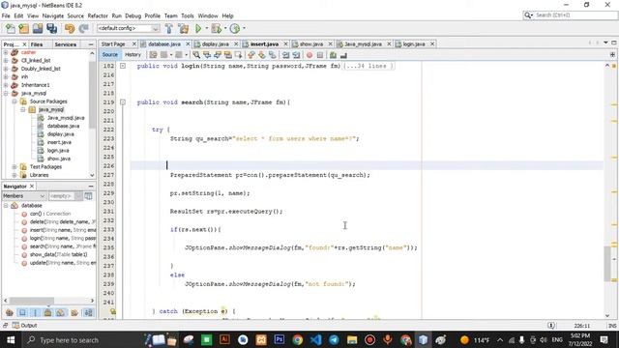
Task: Click the Navigator horizontal scrollbar thumb
Action: click(32, 301)
